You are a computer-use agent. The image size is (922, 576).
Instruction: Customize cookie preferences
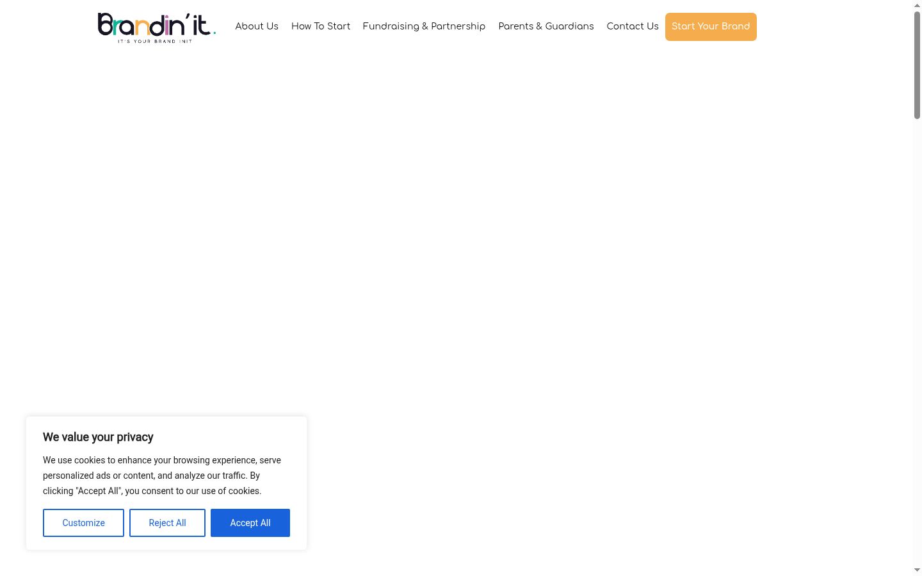[83, 523]
